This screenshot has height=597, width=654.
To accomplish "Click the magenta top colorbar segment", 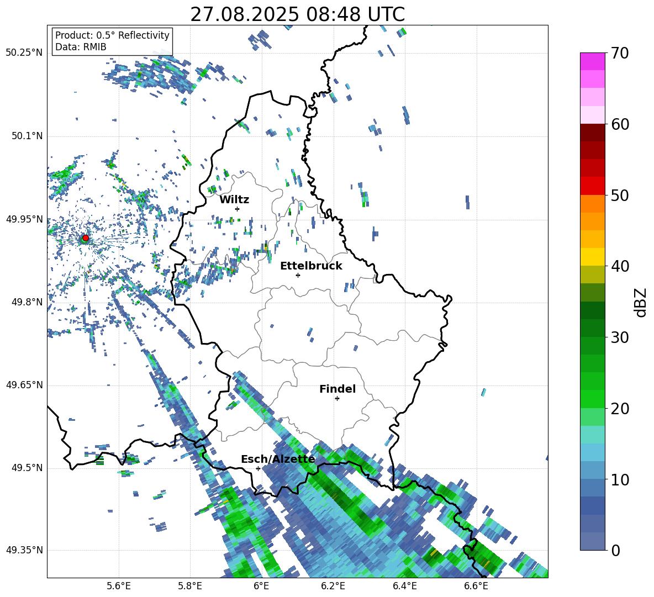I will [x=592, y=61].
